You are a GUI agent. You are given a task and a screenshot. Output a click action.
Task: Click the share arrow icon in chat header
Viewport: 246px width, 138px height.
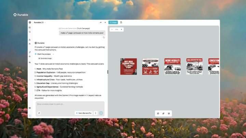pyautogui.click(x=100, y=22)
